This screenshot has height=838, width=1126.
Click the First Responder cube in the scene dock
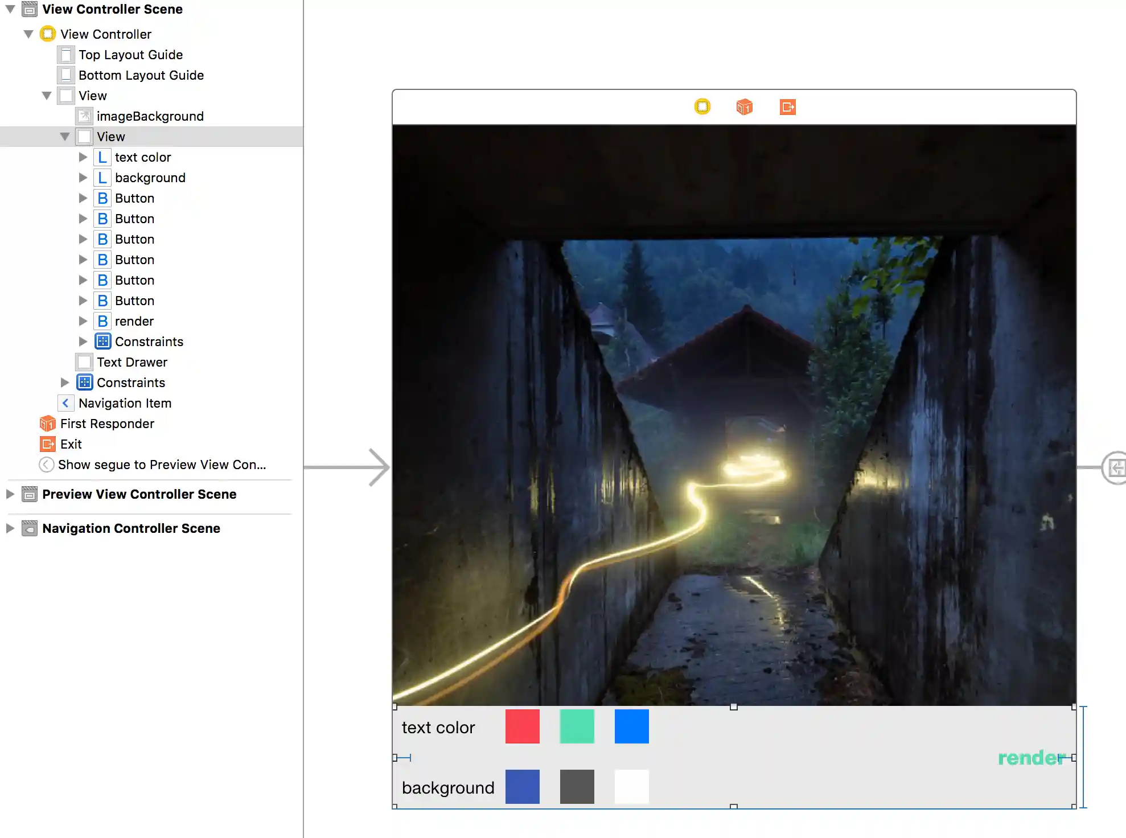click(x=745, y=106)
